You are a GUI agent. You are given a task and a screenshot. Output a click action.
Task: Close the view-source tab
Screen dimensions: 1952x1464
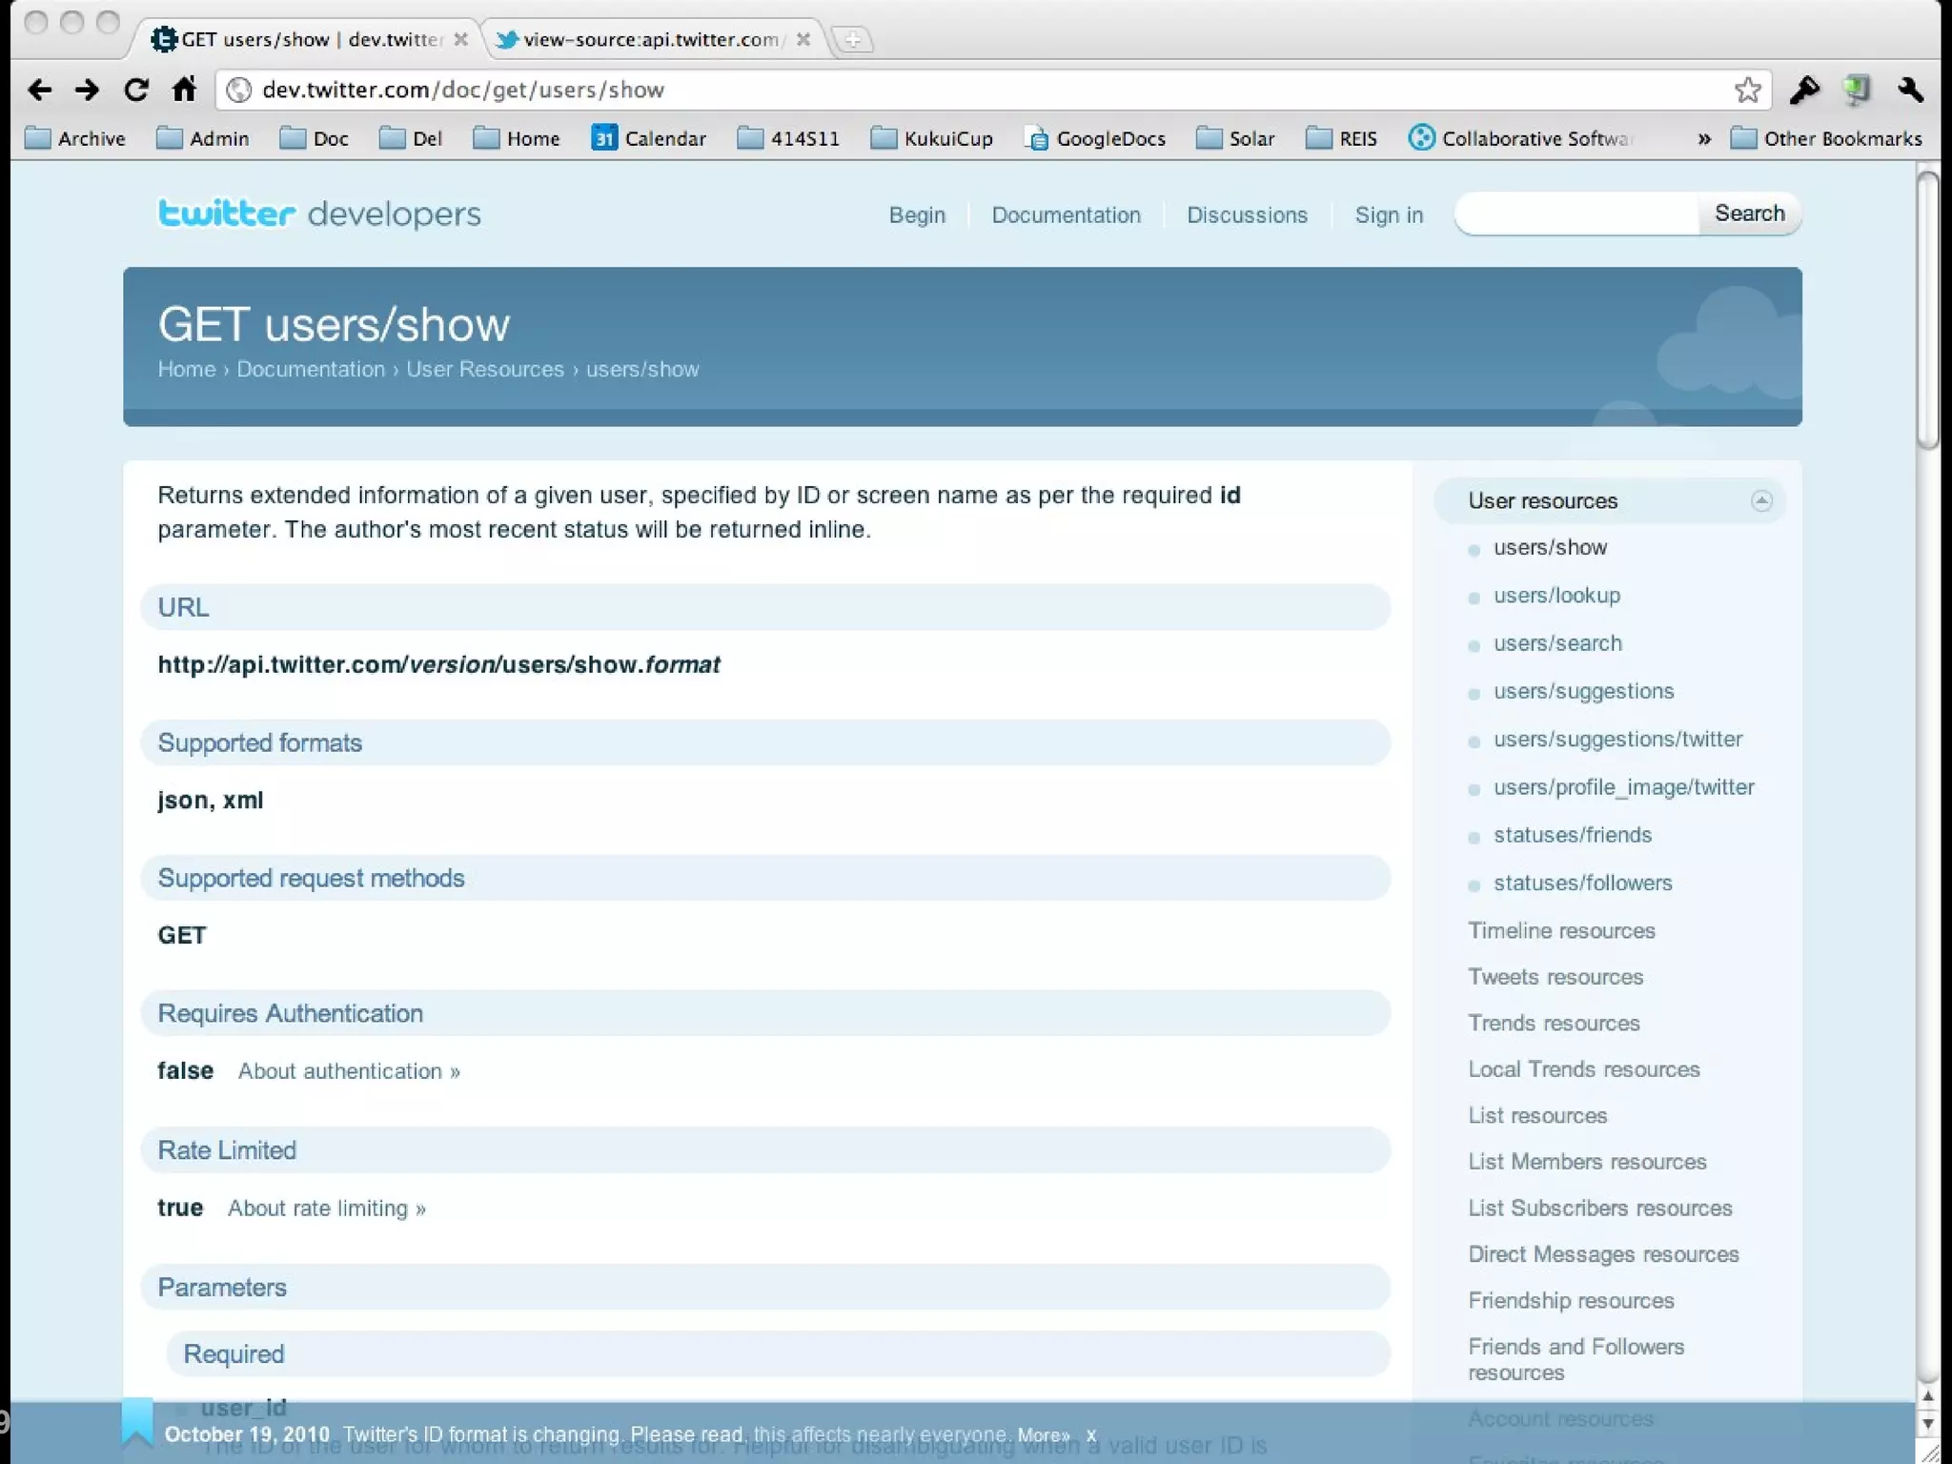point(803,39)
